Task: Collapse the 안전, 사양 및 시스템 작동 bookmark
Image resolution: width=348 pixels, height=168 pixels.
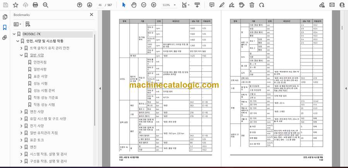Action: (x=18, y=41)
